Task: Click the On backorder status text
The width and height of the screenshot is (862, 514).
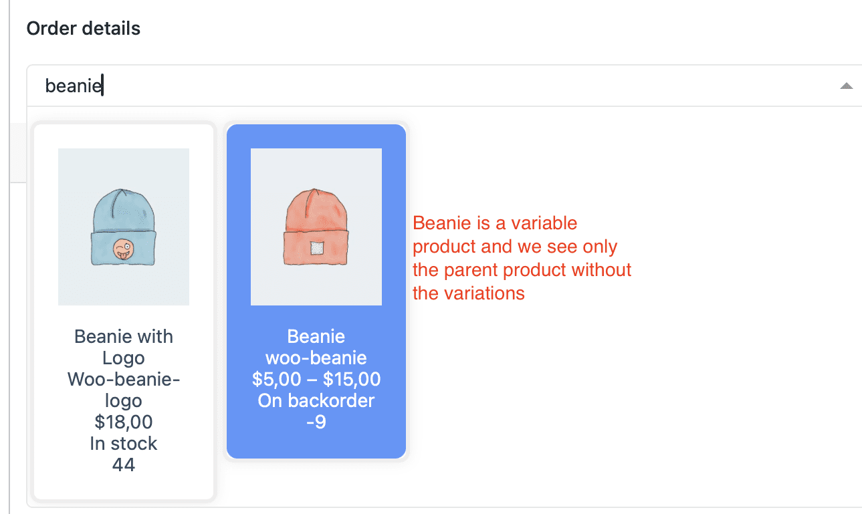Action: point(315,400)
